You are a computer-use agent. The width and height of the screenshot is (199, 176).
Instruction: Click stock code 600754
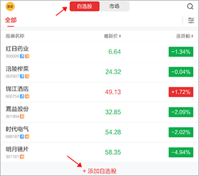click(x=12, y=96)
